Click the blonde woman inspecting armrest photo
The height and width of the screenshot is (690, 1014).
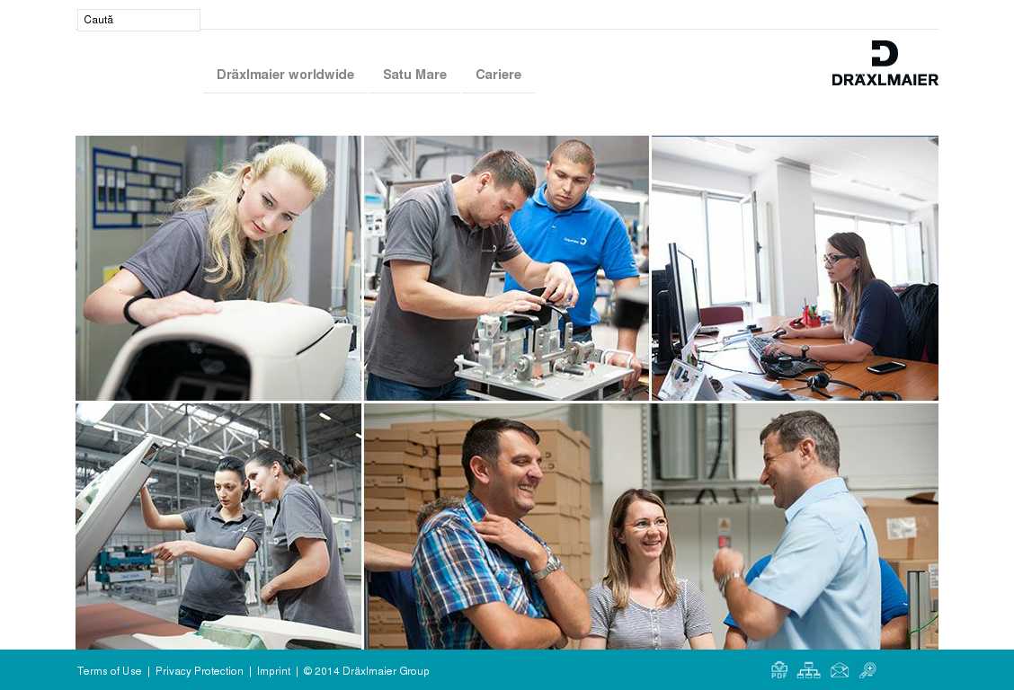click(218, 268)
